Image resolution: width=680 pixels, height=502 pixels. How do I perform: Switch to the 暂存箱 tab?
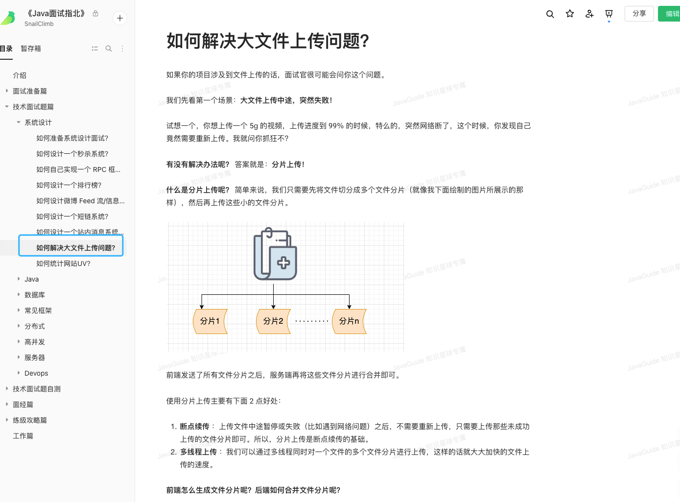tap(31, 48)
